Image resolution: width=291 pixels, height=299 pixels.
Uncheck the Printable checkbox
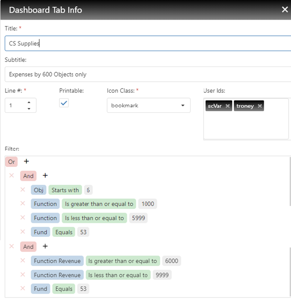tap(64, 103)
